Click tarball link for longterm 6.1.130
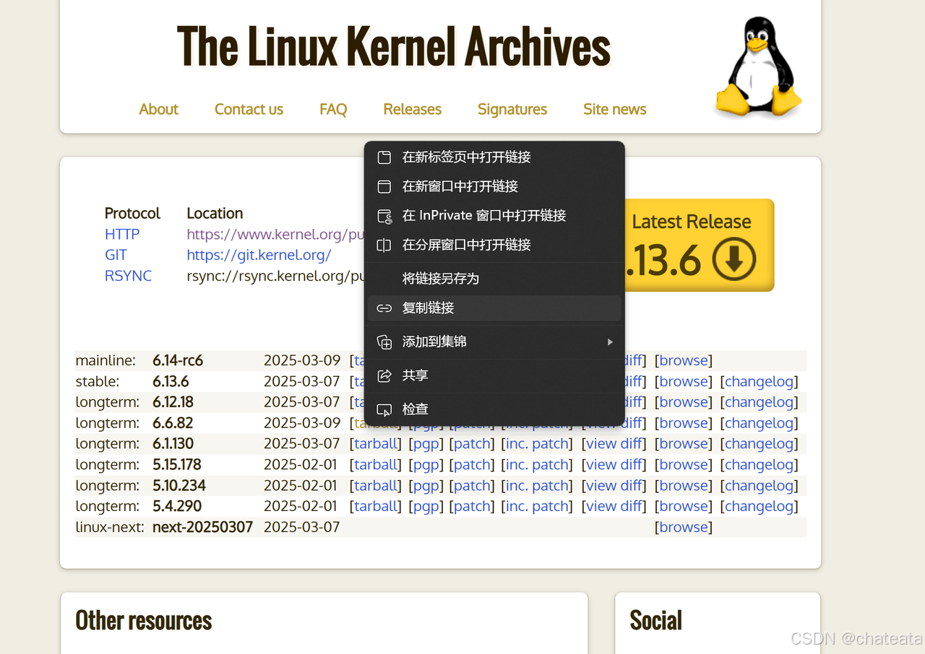 tap(375, 444)
